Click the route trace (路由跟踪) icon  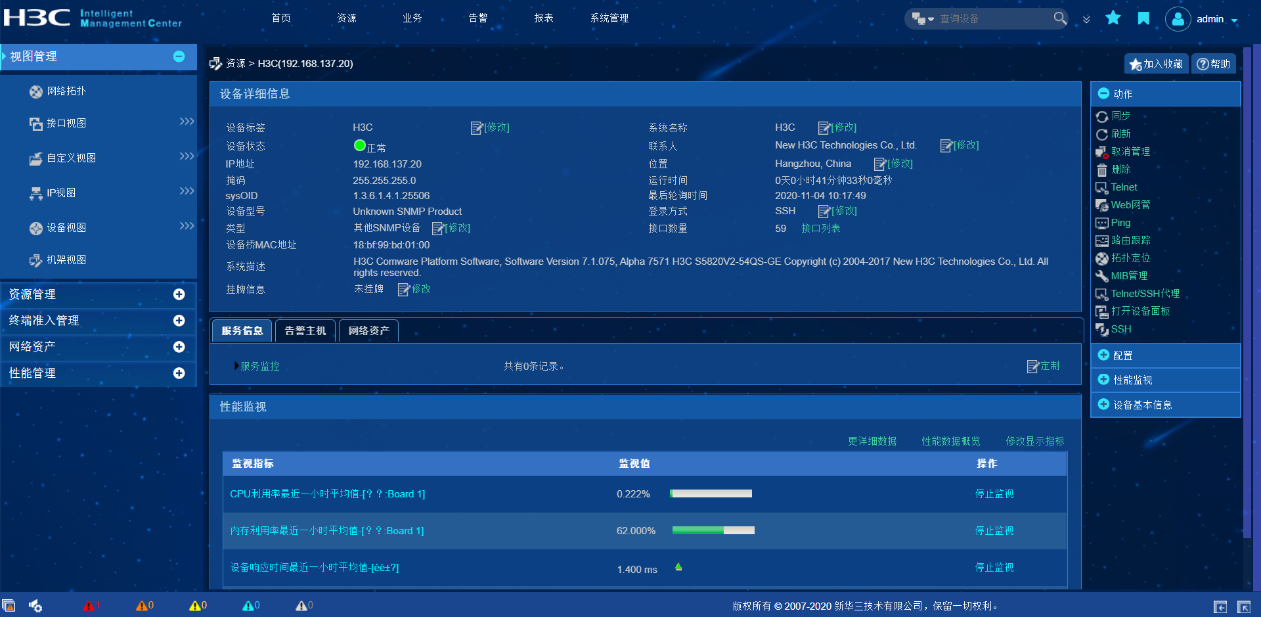click(1101, 240)
